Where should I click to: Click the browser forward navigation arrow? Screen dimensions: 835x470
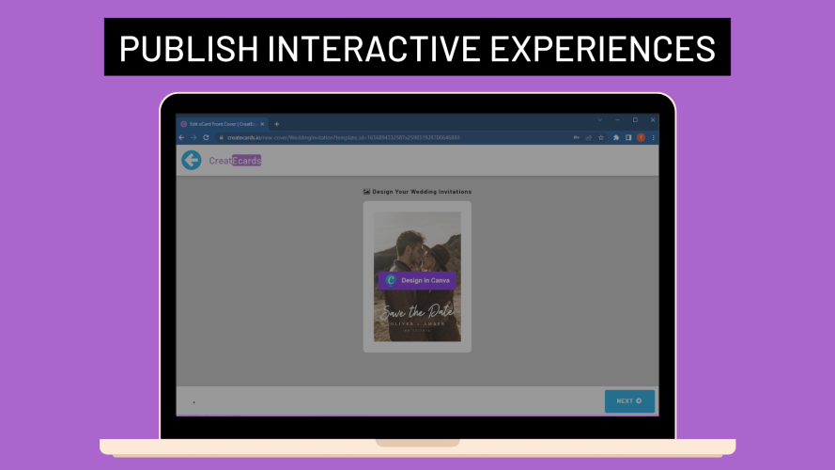point(193,137)
